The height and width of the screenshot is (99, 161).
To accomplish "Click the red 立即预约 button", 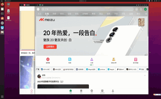I will (50, 47).
